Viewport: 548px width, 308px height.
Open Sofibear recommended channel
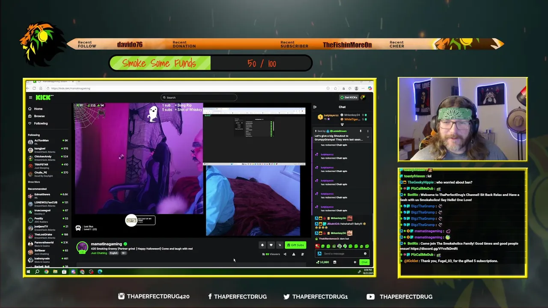point(48,252)
